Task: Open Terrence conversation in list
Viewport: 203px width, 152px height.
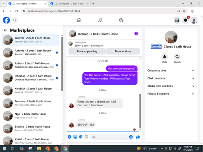Action: 30,103
